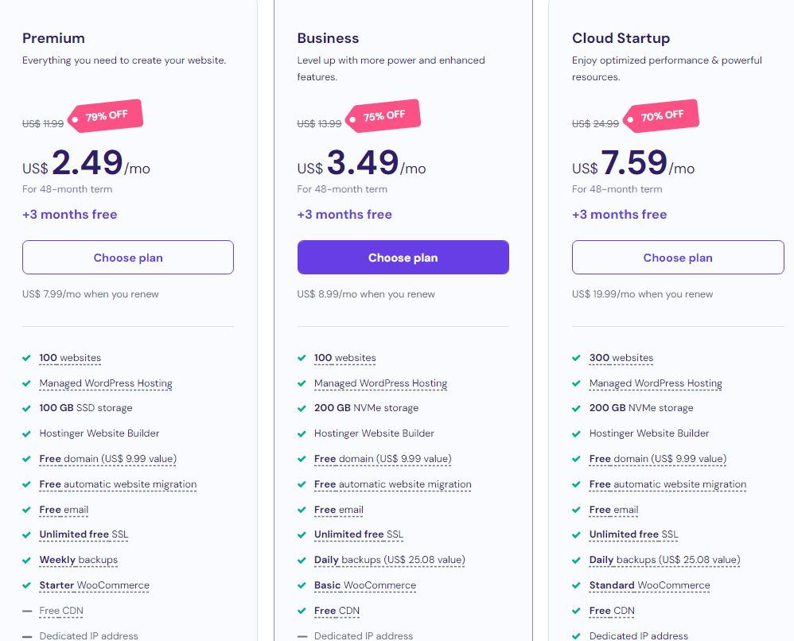Click Daily backups in Cloud Startup plan
794x641 pixels.
665,560
